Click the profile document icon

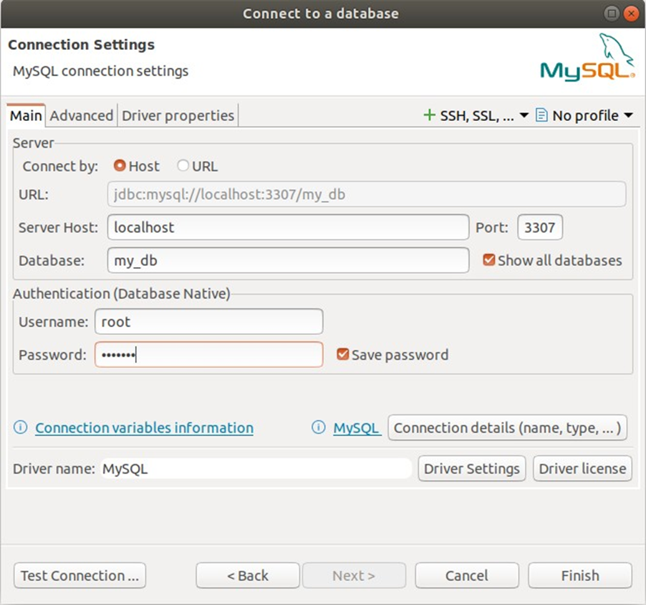click(x=541, y=115)
